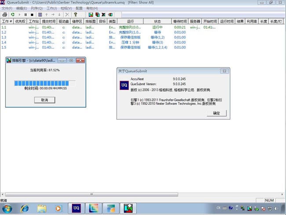This screenshot has height=215, width=286.
Task: Close the 关于QueueSubmit dialog
Action: 224,71
